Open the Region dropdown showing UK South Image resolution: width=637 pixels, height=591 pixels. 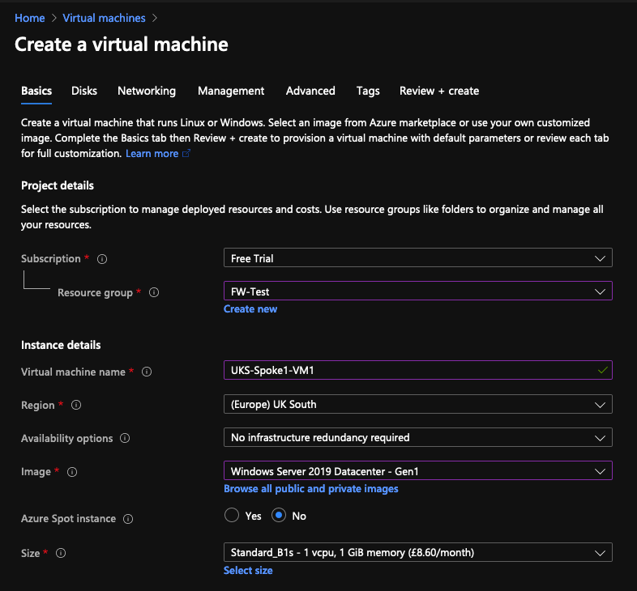pos(417,404)
